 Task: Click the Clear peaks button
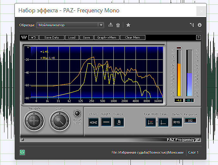[163, 122]
